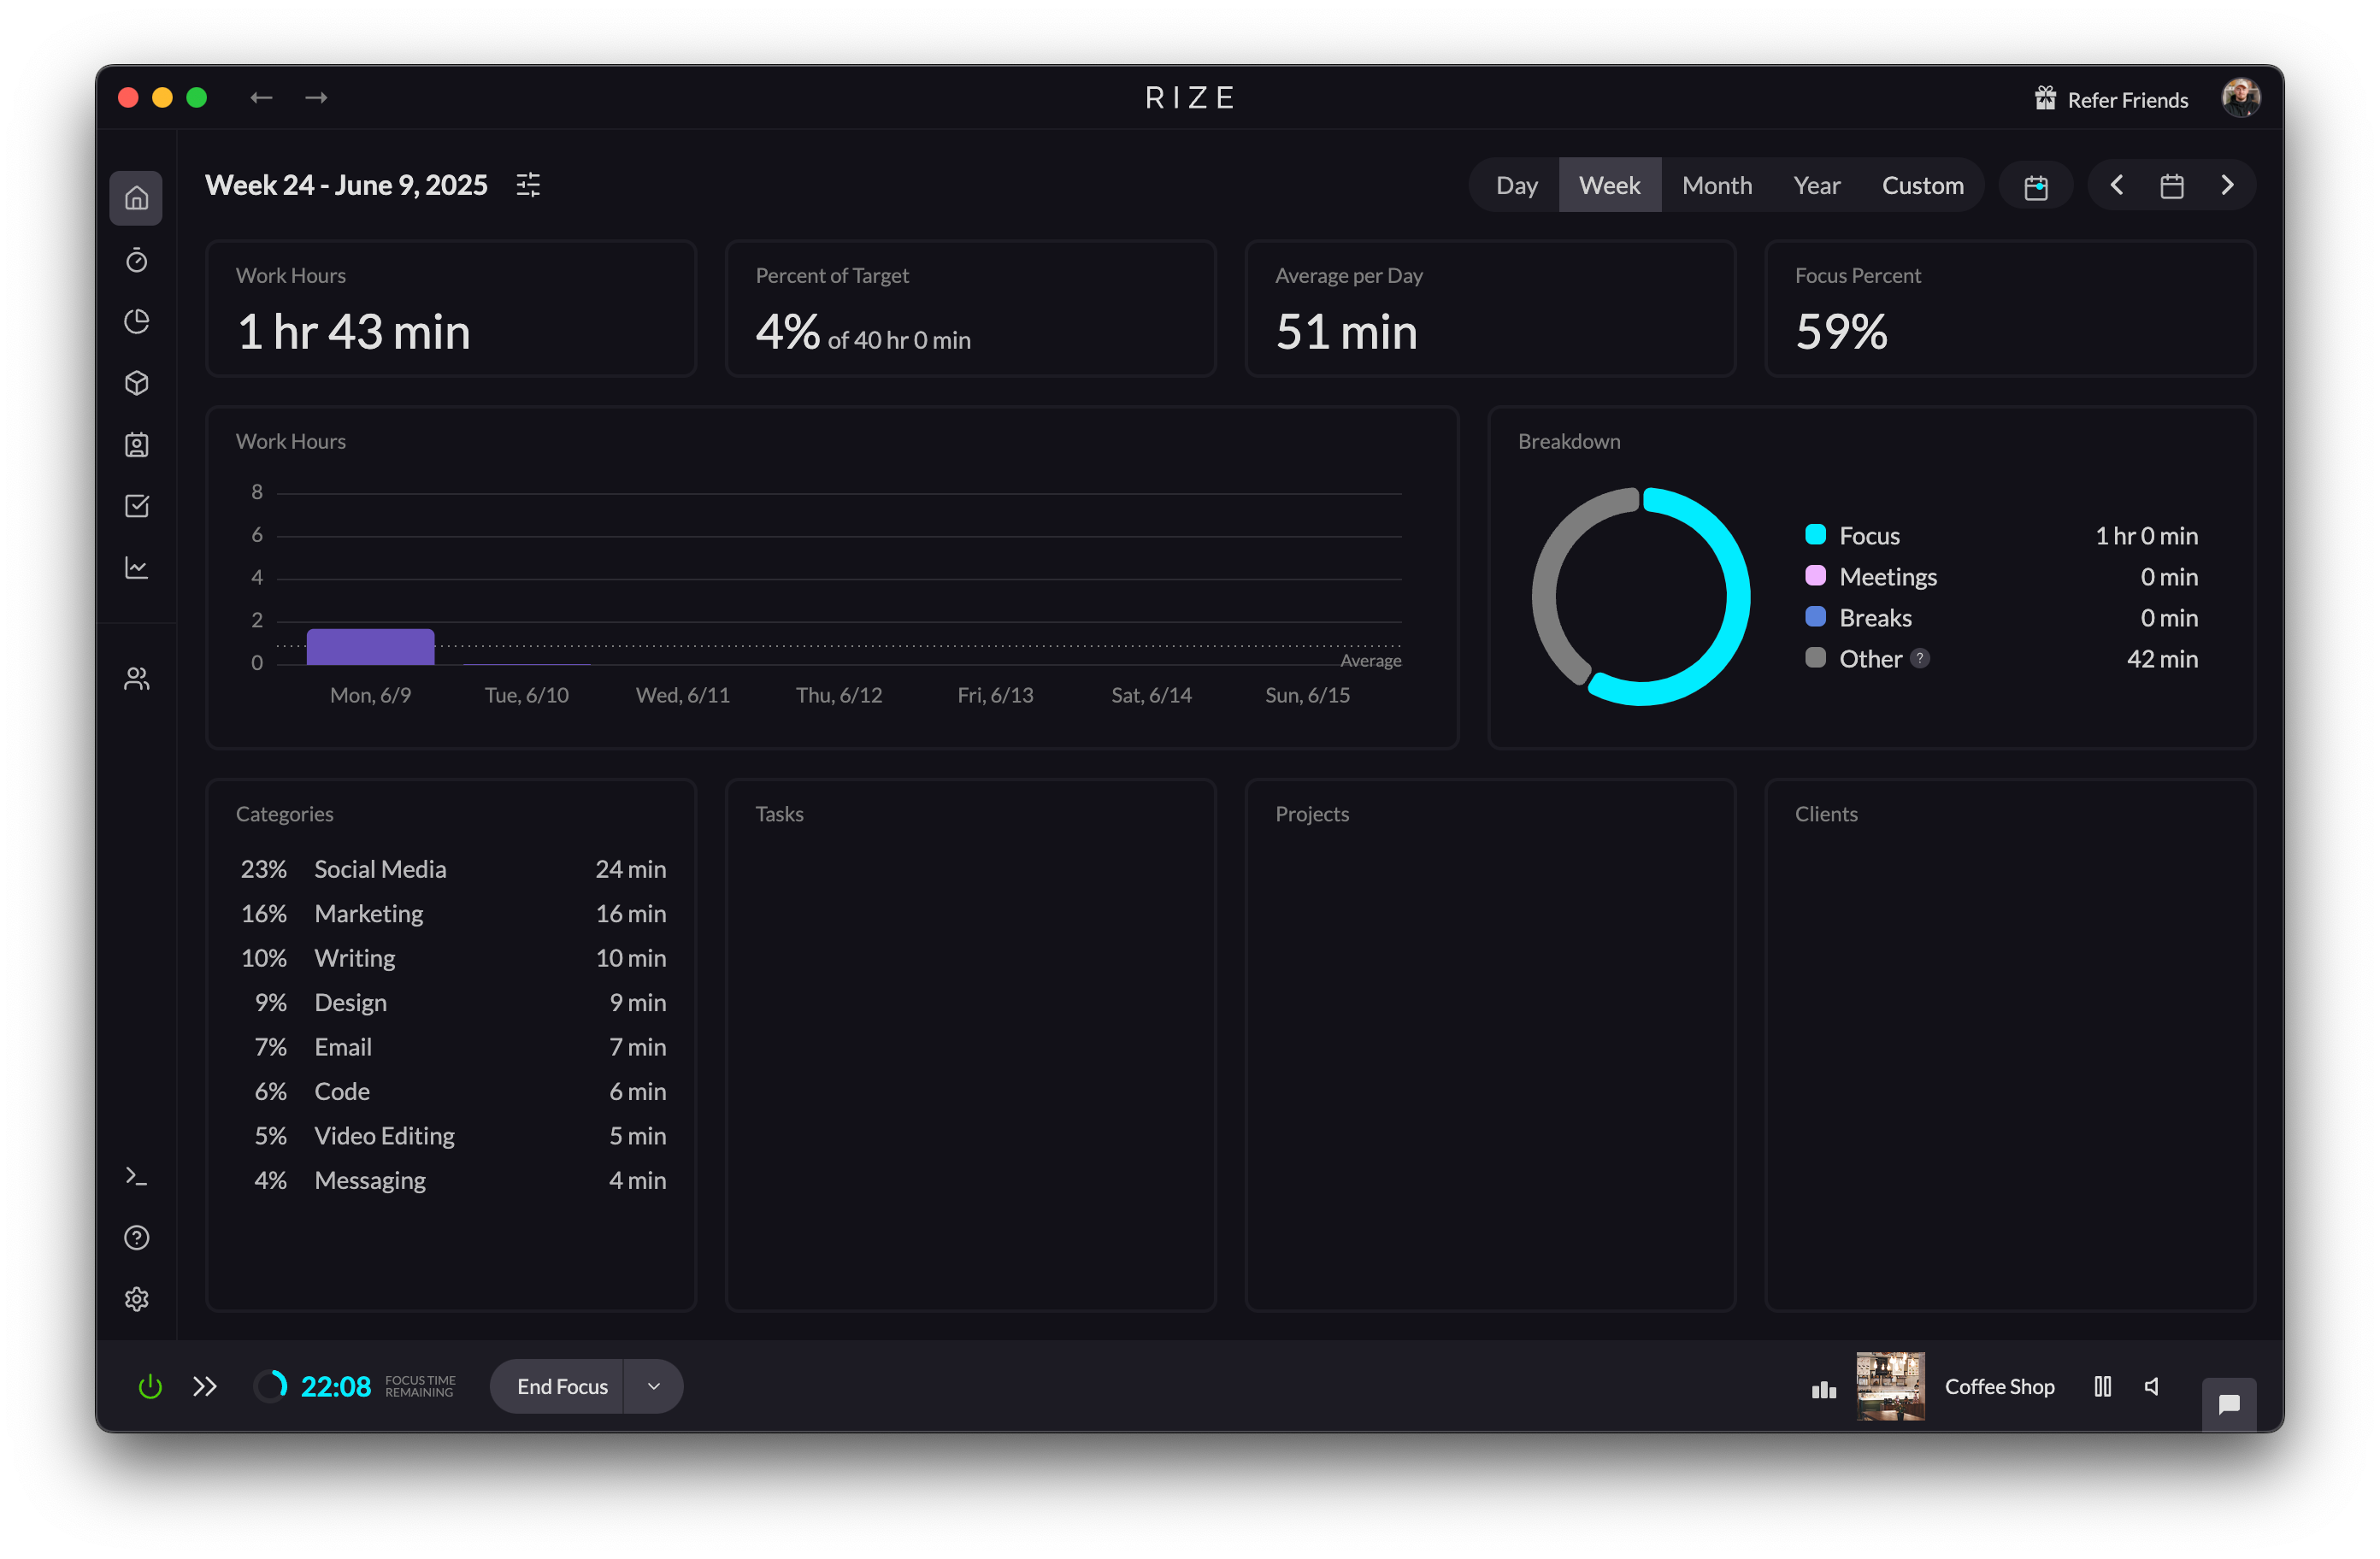Expand the End Focus dropdown arrow
Viewport: 2380px width, 1559px height.
(654, 1386)
